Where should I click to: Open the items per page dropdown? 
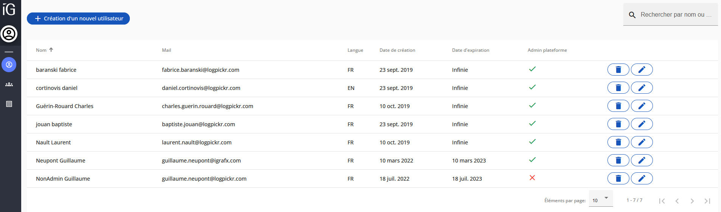(x=601, y=200)
